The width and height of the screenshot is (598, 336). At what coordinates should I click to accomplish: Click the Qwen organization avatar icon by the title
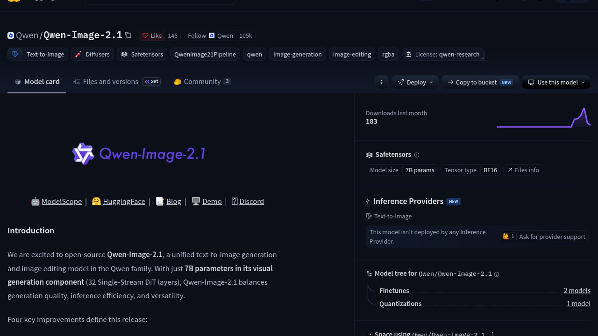tap(11, 35)
